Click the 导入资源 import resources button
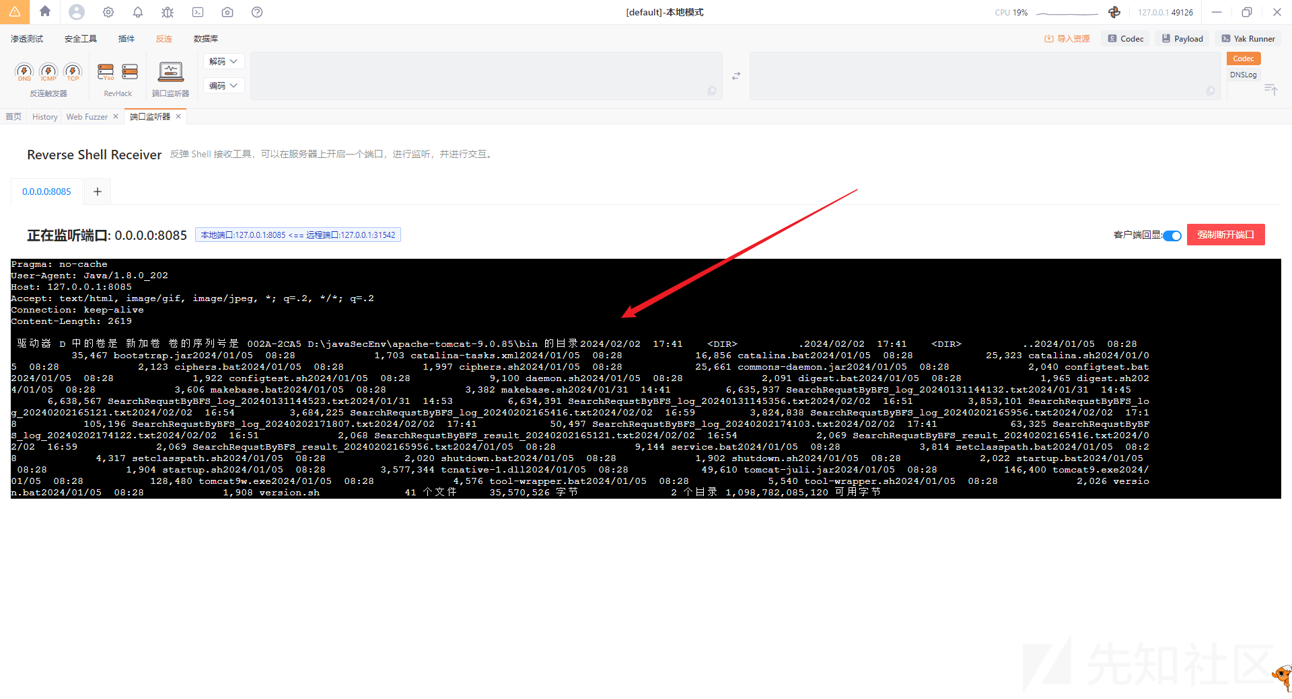Image resolution: width=1292 pixels, height=699 pixels. [x=1067, y=39]
